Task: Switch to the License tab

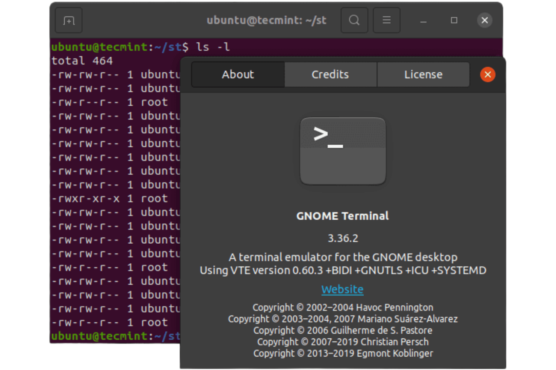Action: (x=423, y=75)
